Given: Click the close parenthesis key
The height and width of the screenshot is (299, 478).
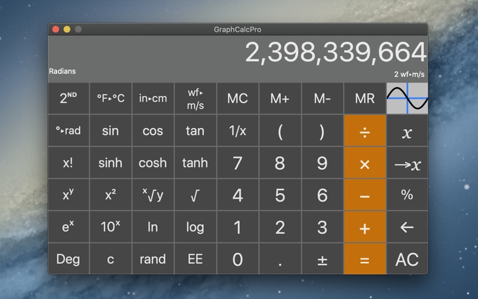Looking at the screenshot, I should click(x=322, y=130).
